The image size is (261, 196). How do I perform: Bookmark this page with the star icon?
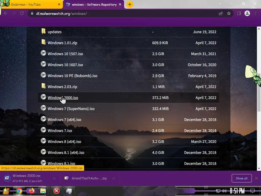(x=229, y=14)
